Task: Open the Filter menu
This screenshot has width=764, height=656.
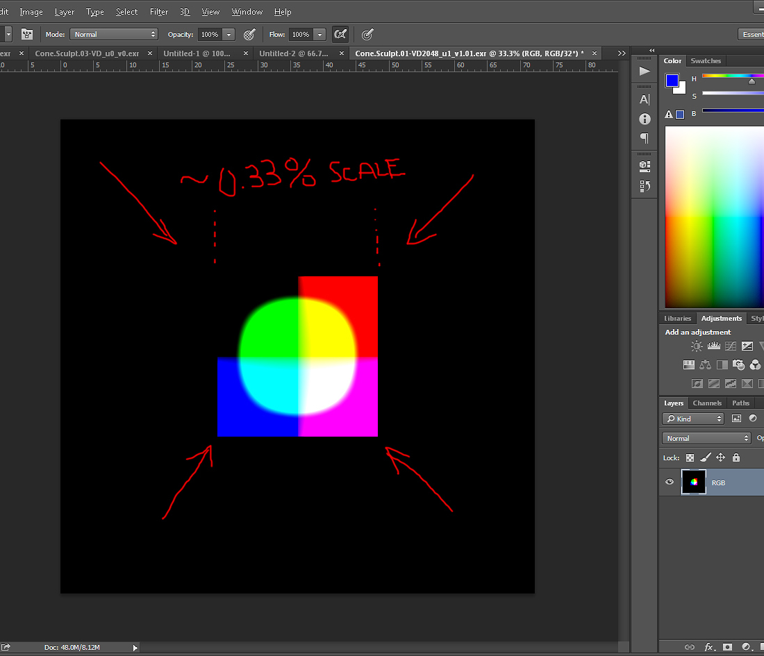Action: tap(158, 11)
